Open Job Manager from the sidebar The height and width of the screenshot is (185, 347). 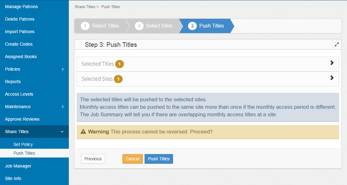(18, 166)
